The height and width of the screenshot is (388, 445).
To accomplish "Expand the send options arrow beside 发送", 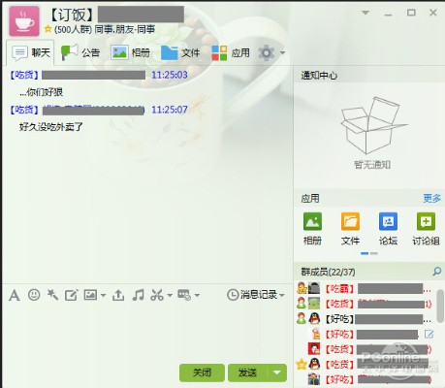I will [277, 372].
